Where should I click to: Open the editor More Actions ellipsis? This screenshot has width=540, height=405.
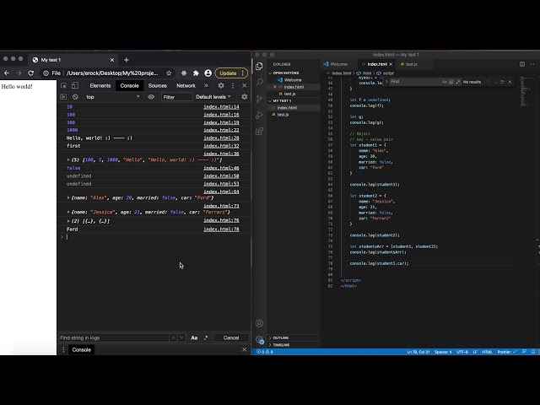tap(532, 64)
